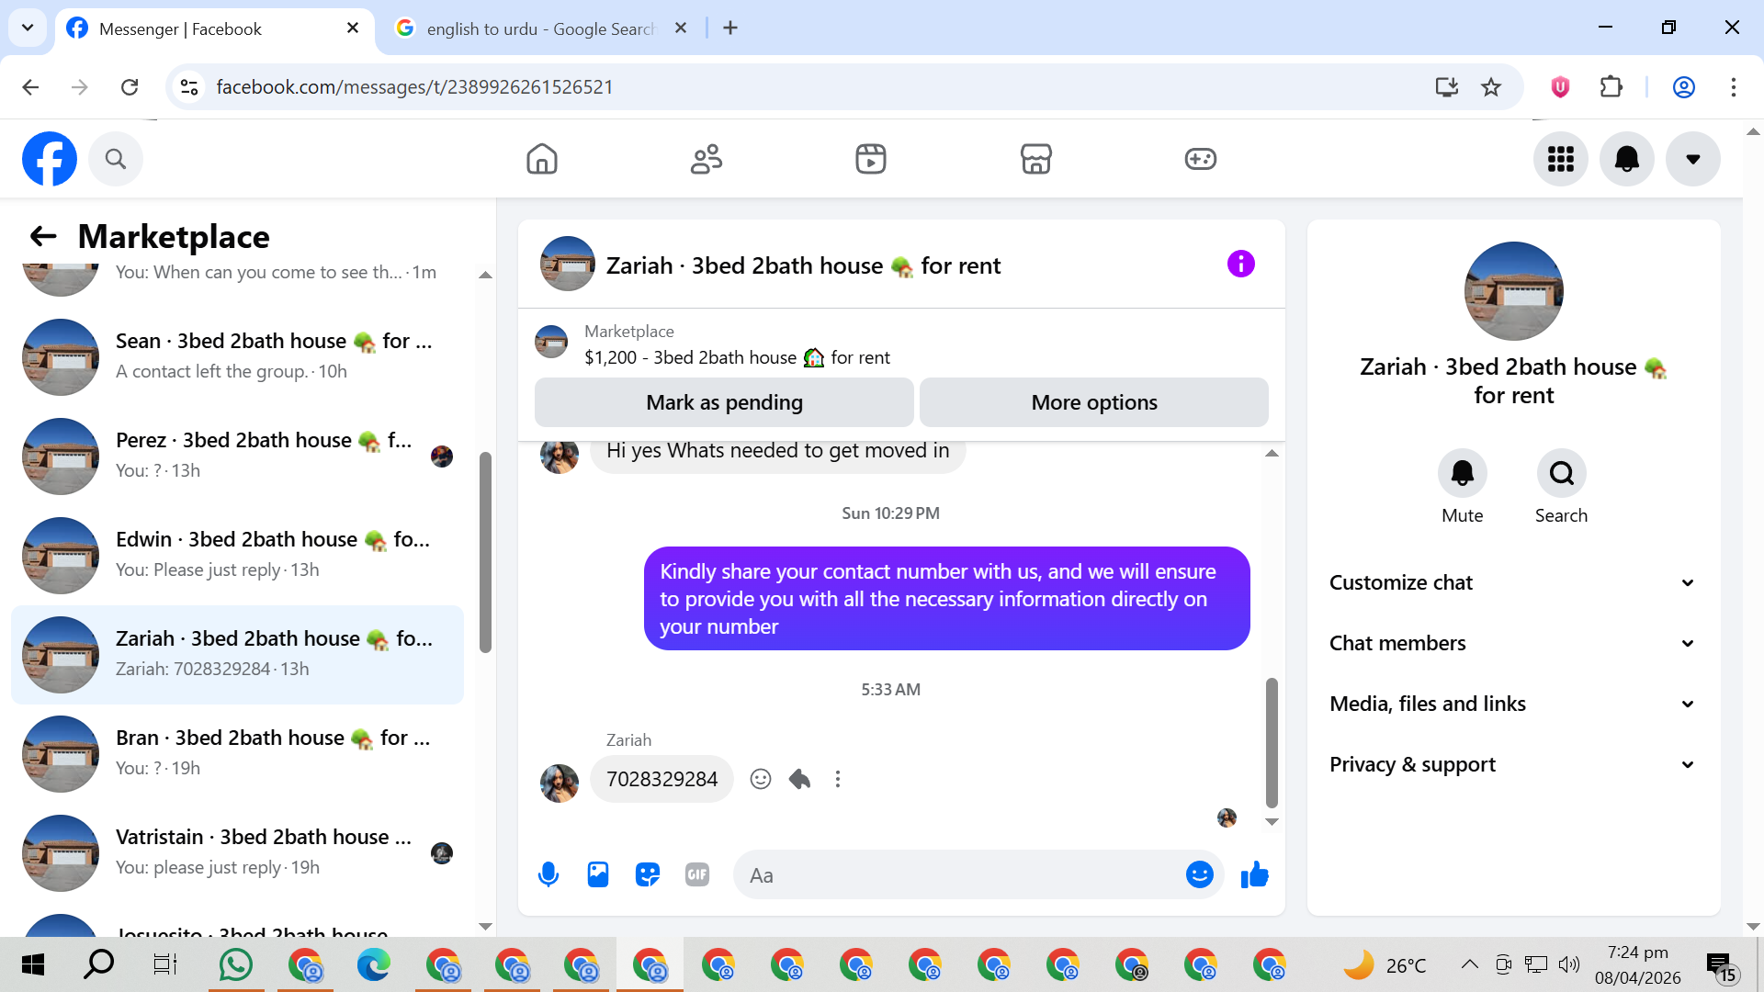Send a thumbs-up like
This screenshot has height=992, width=1764.
[x=1254, y=874]
